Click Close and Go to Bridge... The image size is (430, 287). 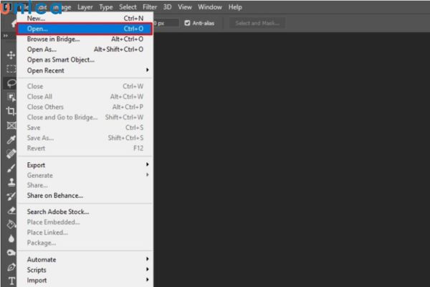(85, 117)
